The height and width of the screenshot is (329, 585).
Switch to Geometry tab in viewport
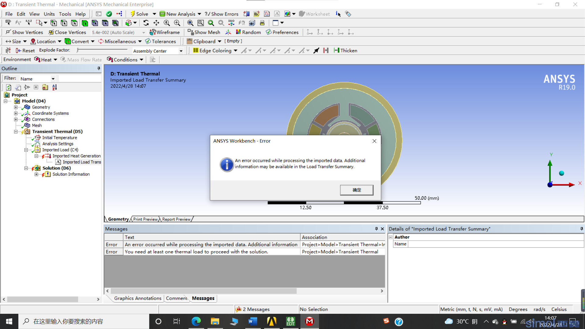pos(118,218)
